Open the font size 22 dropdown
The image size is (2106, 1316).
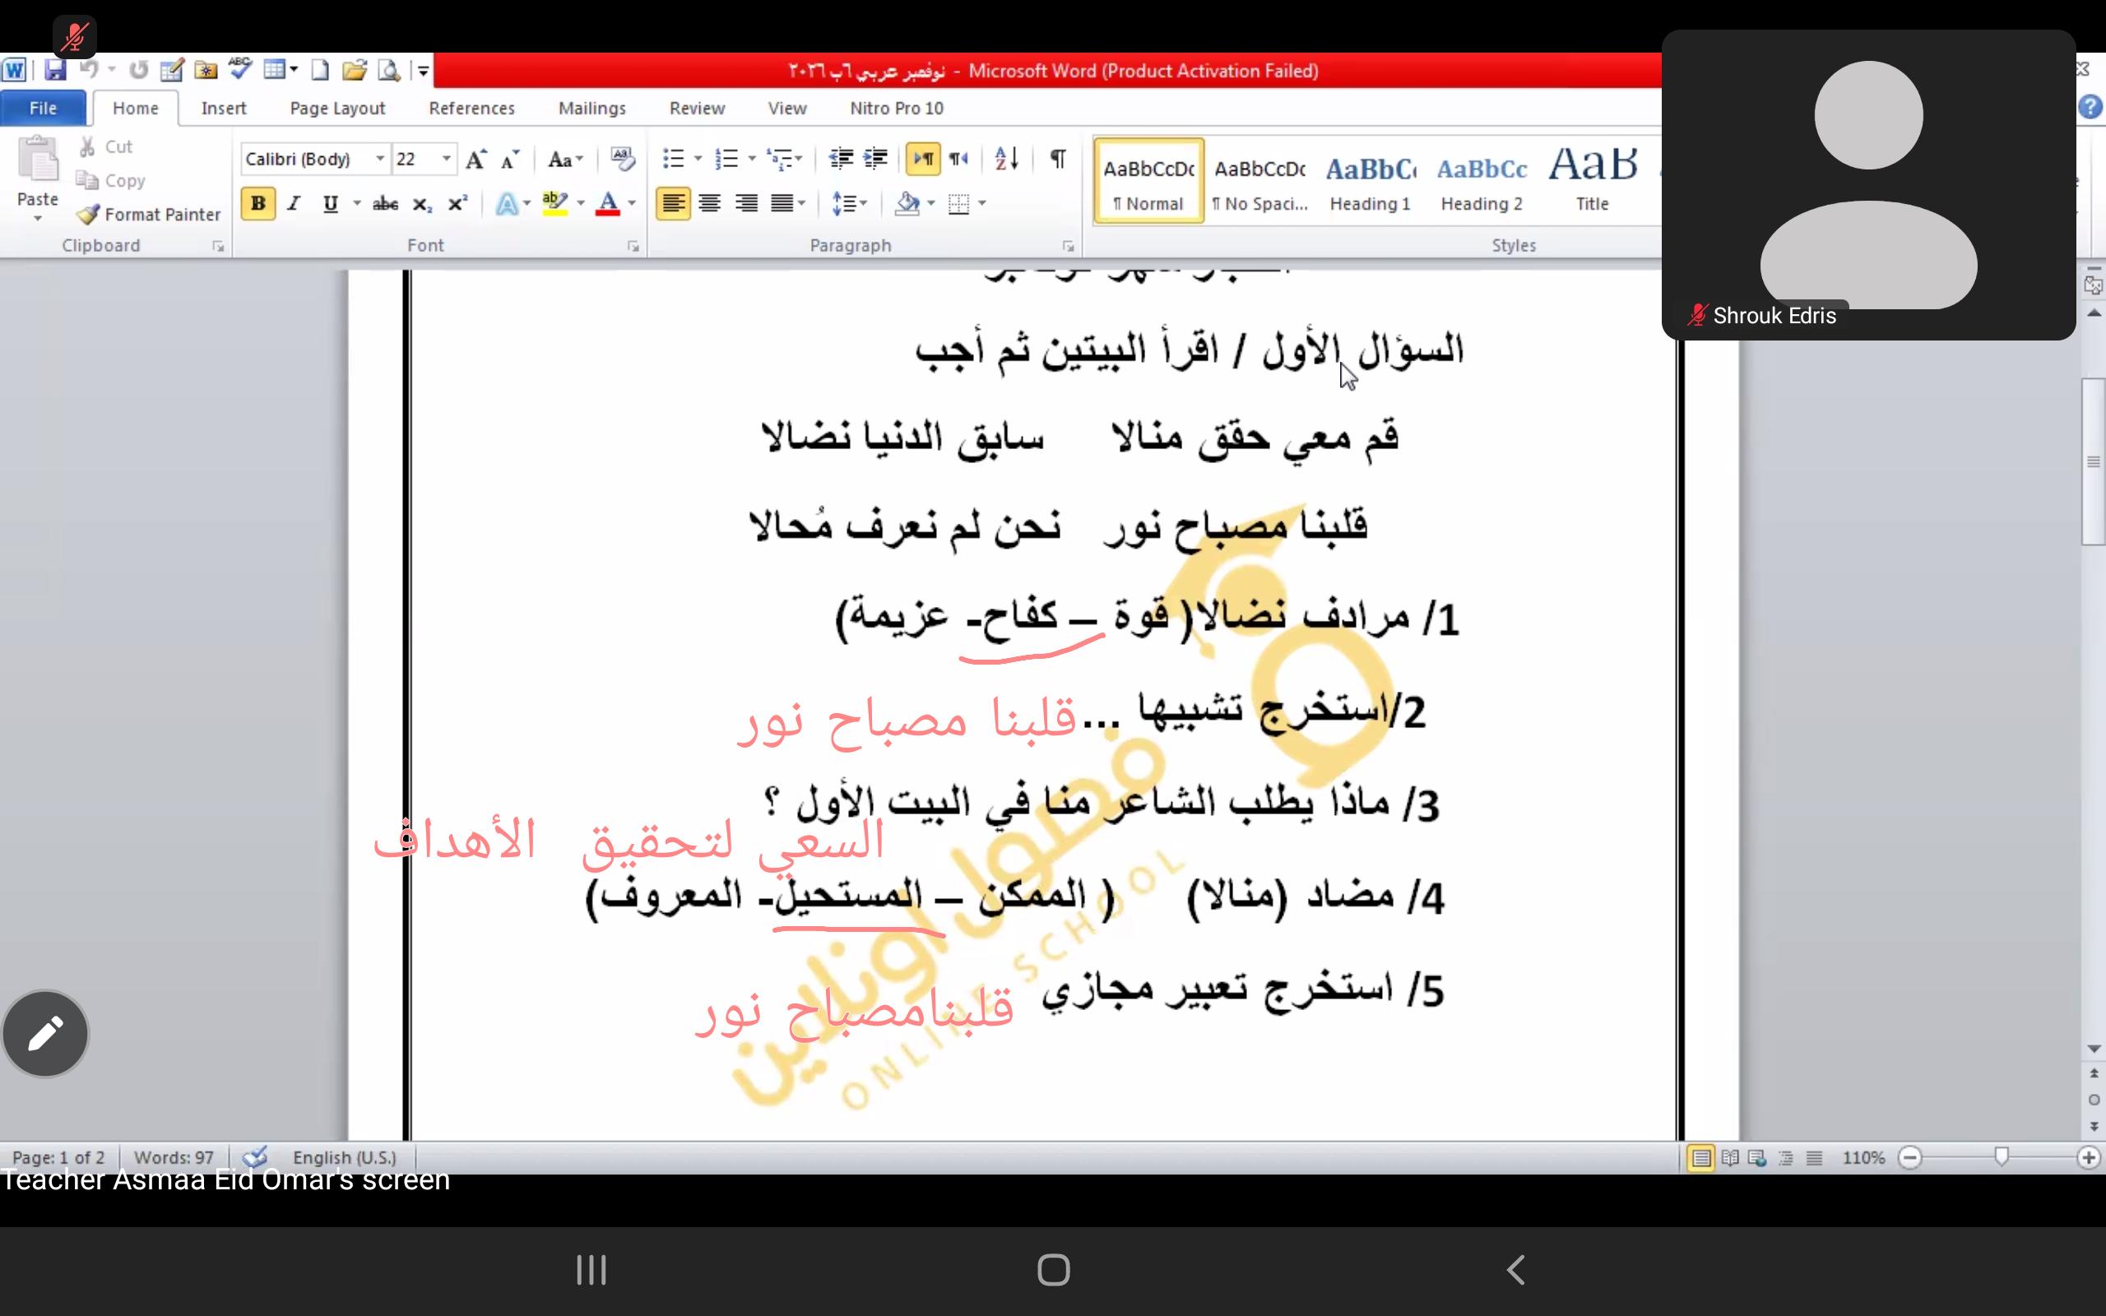[x=446, y=160]
